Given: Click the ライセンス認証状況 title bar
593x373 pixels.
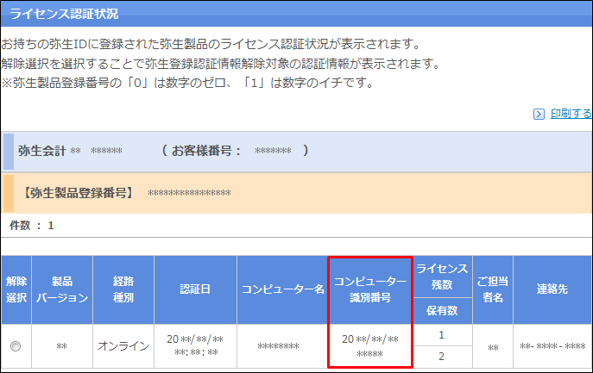Looking at the screenshot, I should pos(297,14).
